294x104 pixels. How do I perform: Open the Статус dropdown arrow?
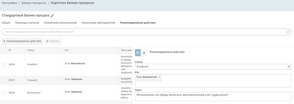click(x=289, y=67)
